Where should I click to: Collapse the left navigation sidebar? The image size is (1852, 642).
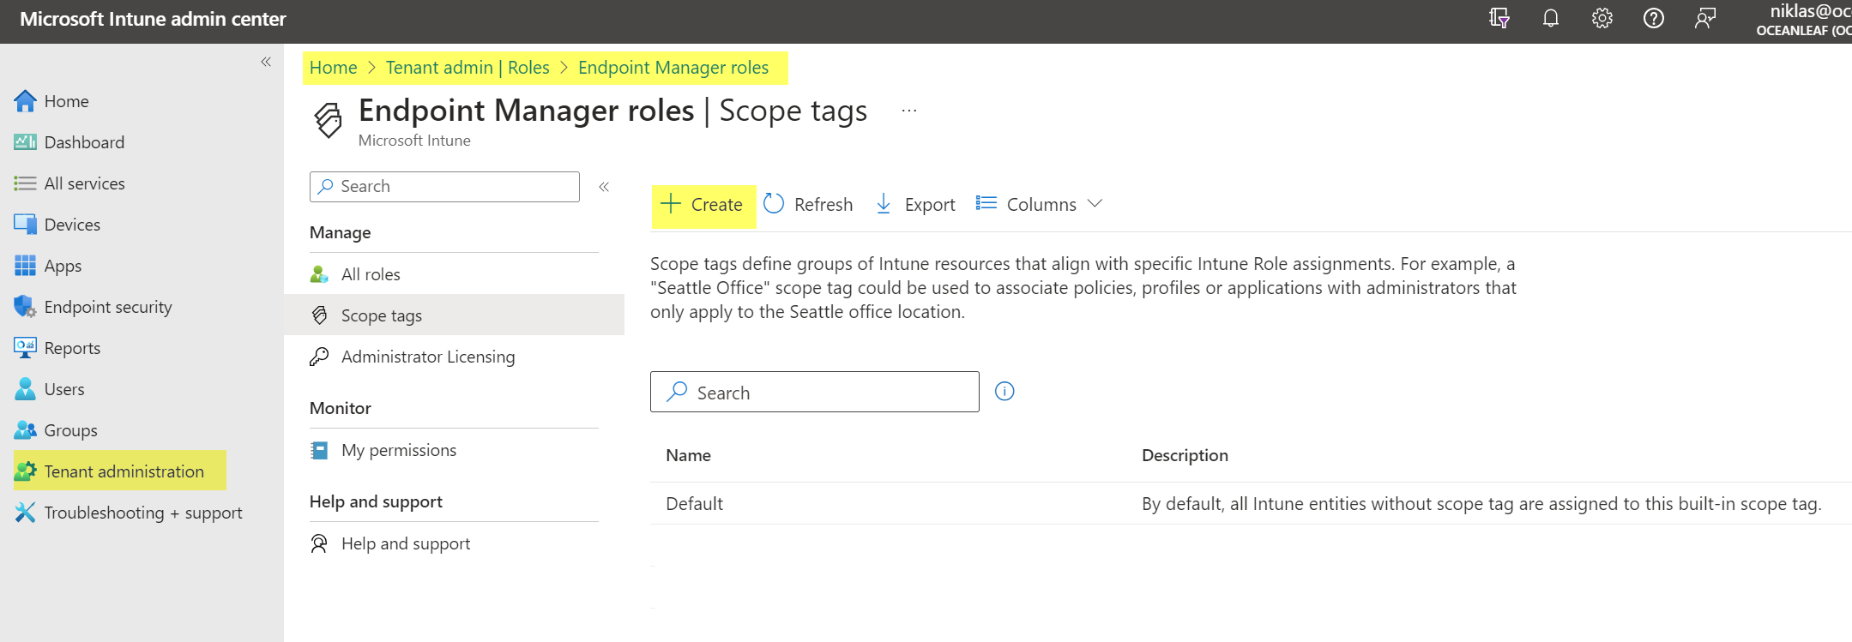(266, 62)
